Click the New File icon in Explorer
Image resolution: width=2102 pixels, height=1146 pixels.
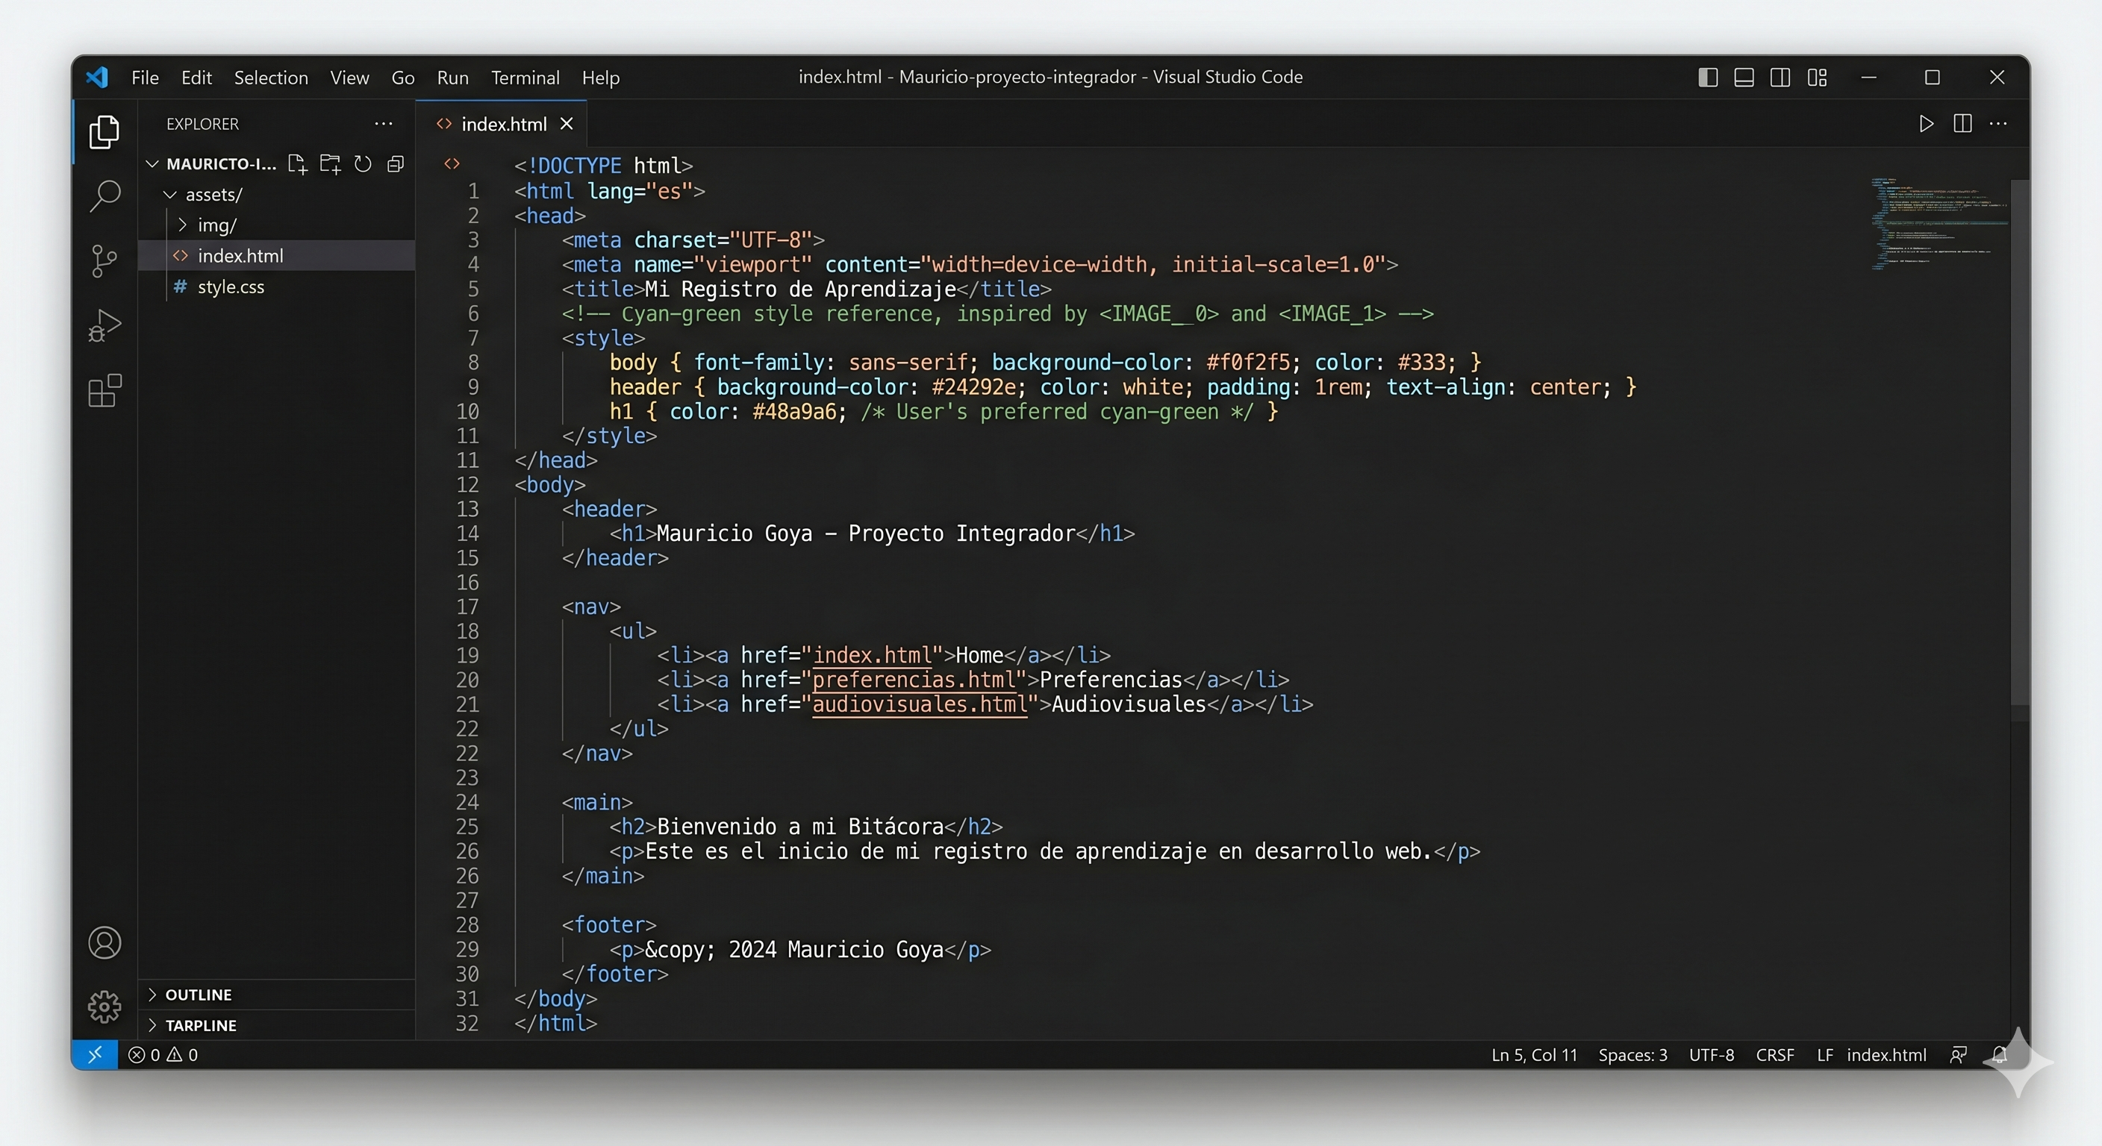point(298,164)
